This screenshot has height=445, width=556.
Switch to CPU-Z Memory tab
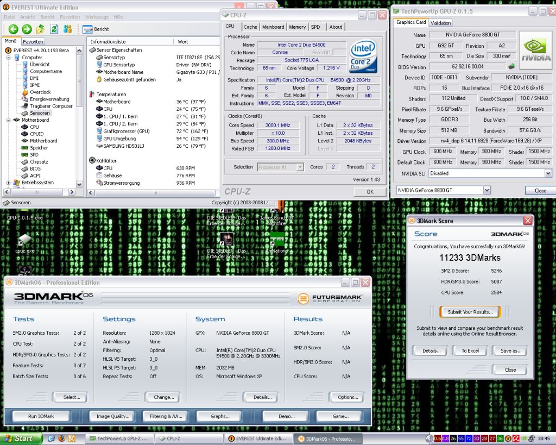click(297, 27)
